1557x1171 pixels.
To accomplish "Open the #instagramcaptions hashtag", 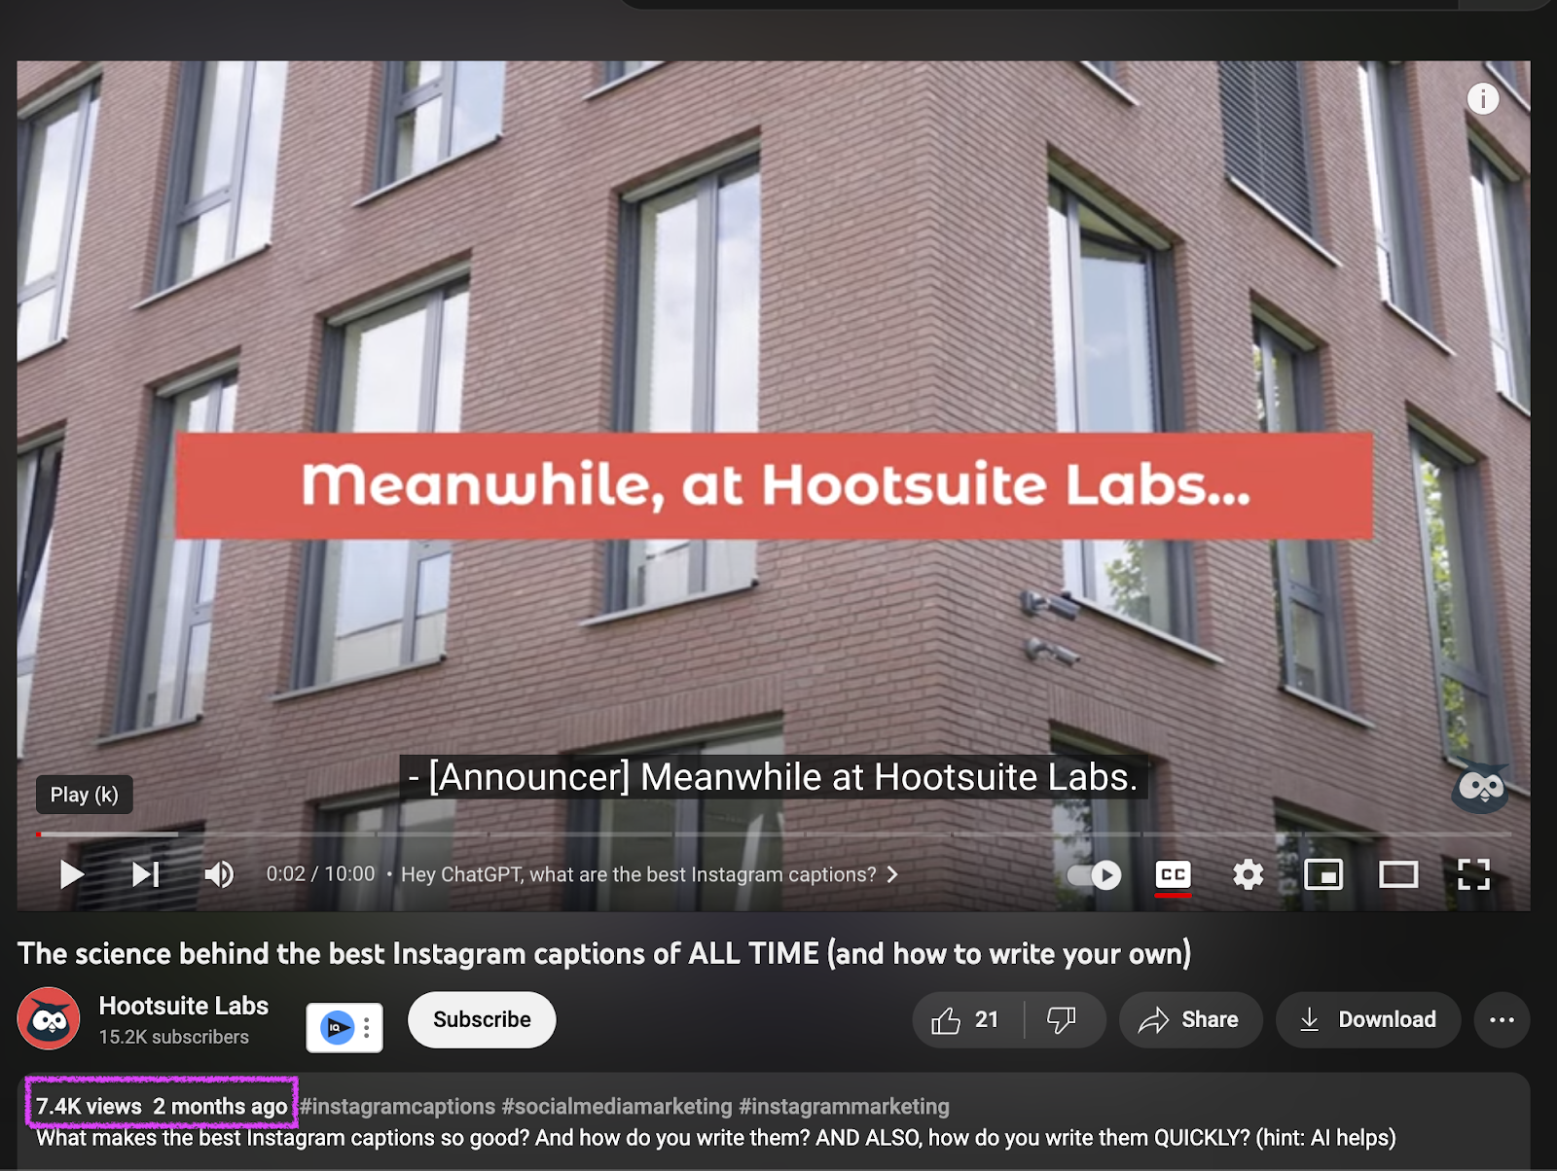I will [398, 1106].
